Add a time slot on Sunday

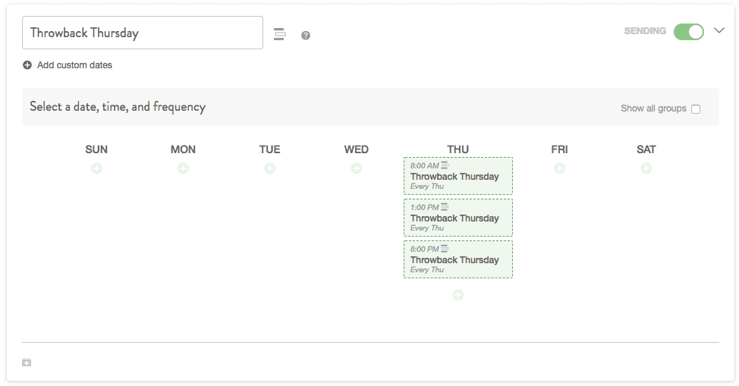tap(96, 168)
